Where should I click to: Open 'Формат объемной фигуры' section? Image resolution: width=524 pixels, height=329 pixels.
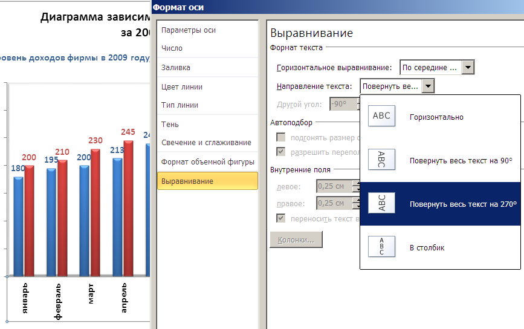click(207, 162)
